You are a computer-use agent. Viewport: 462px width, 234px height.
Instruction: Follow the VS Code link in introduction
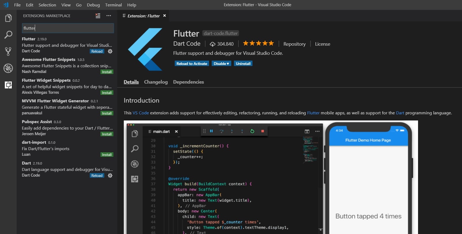(141, 113)
